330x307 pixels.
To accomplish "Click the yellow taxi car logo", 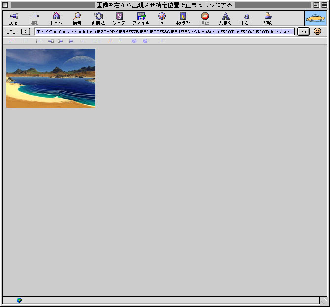I will point(316,18).
